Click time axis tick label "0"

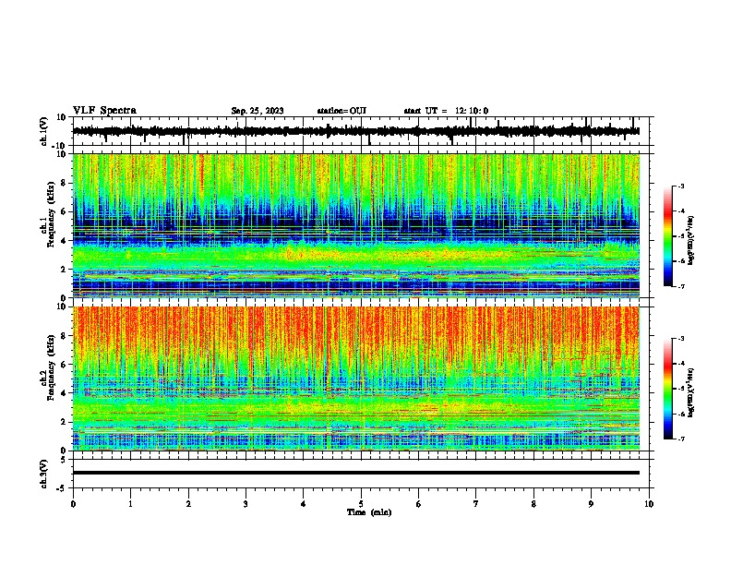pyautogui.click(x=73, y=504)
